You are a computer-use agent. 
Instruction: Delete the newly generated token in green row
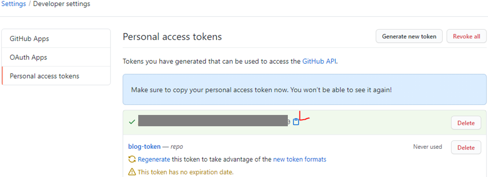466,123
